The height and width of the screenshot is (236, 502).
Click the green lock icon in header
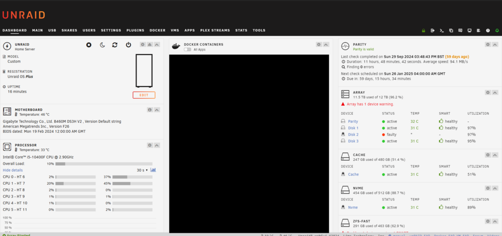click(424, 31)
